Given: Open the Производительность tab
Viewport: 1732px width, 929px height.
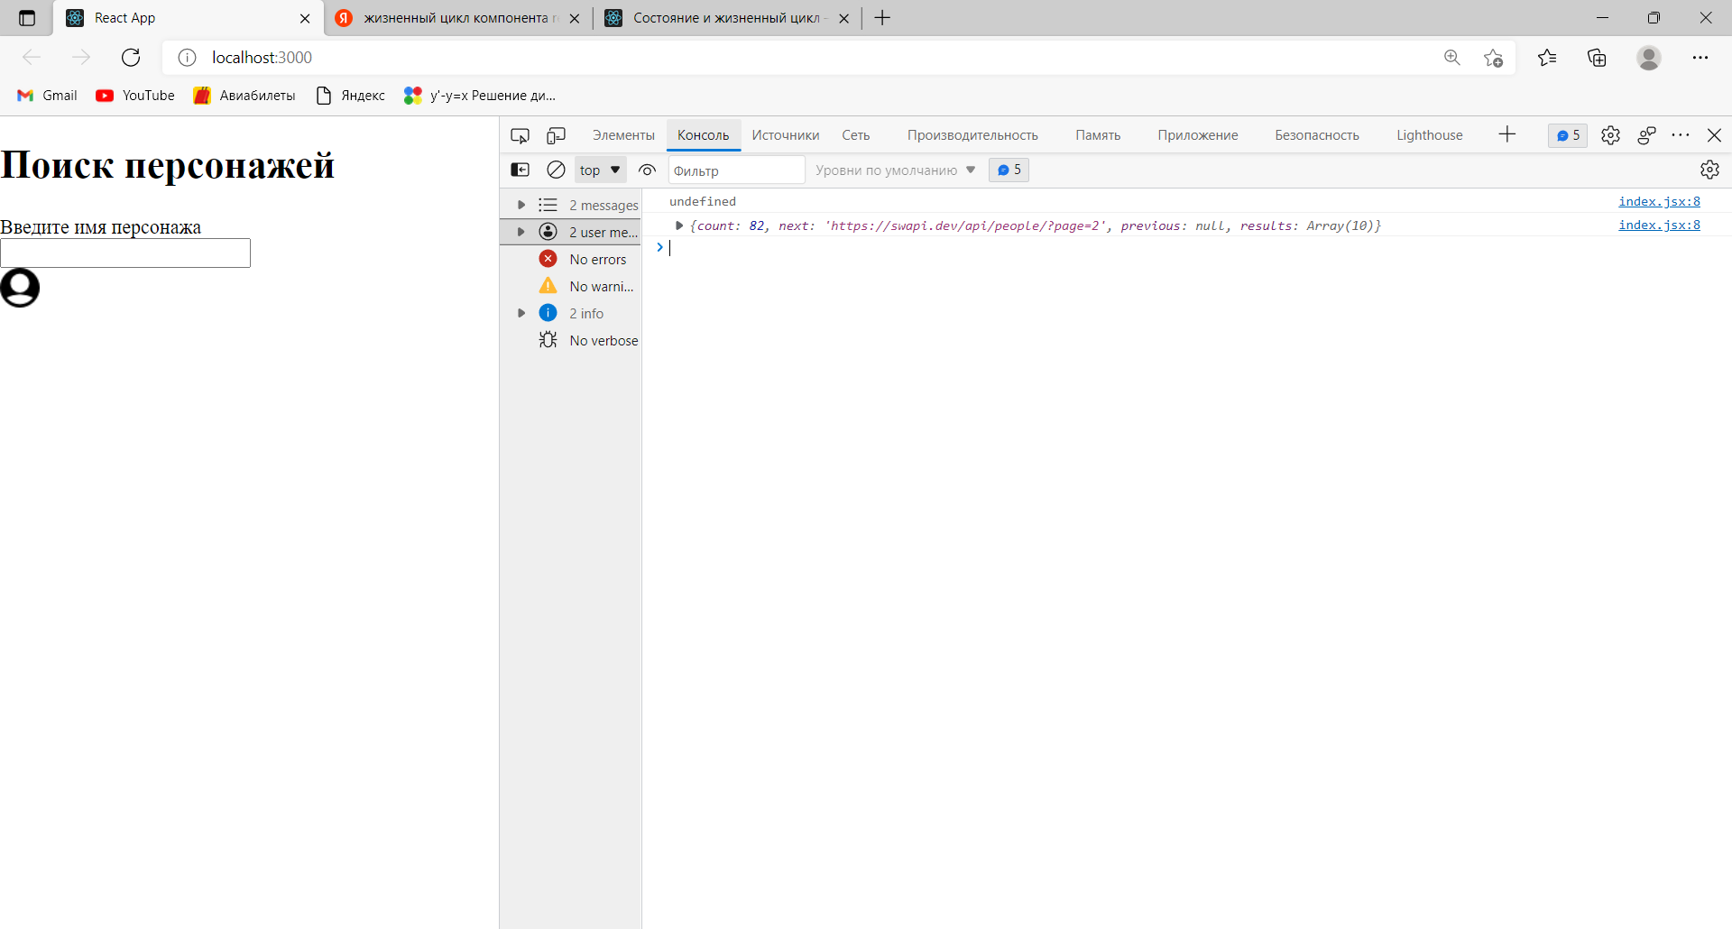Looking at the screenshot, I should point(972,135).
